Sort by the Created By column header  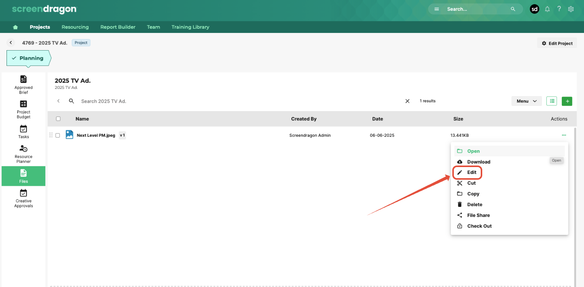coord(304,119)
